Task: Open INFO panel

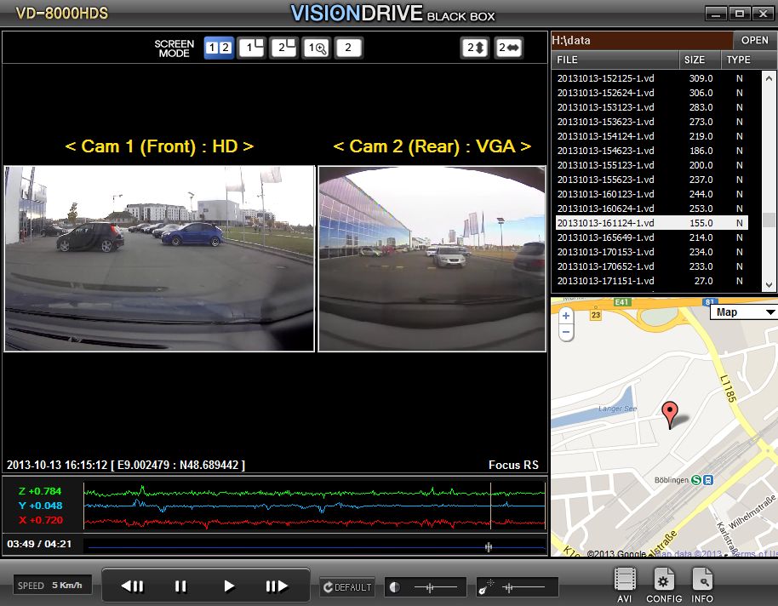Action: (702, 585)
